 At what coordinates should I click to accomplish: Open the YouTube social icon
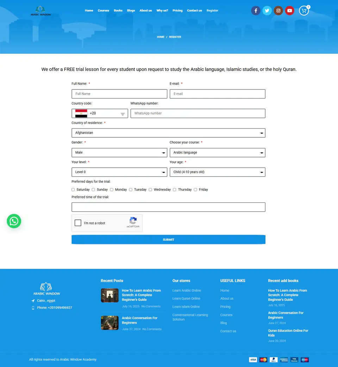(289, 11)
